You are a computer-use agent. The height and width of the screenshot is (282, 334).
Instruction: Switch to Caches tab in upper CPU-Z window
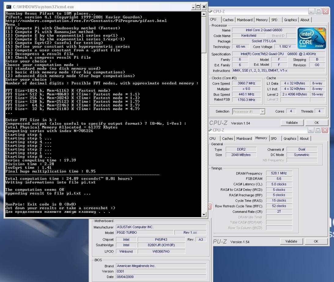(228, 20)
